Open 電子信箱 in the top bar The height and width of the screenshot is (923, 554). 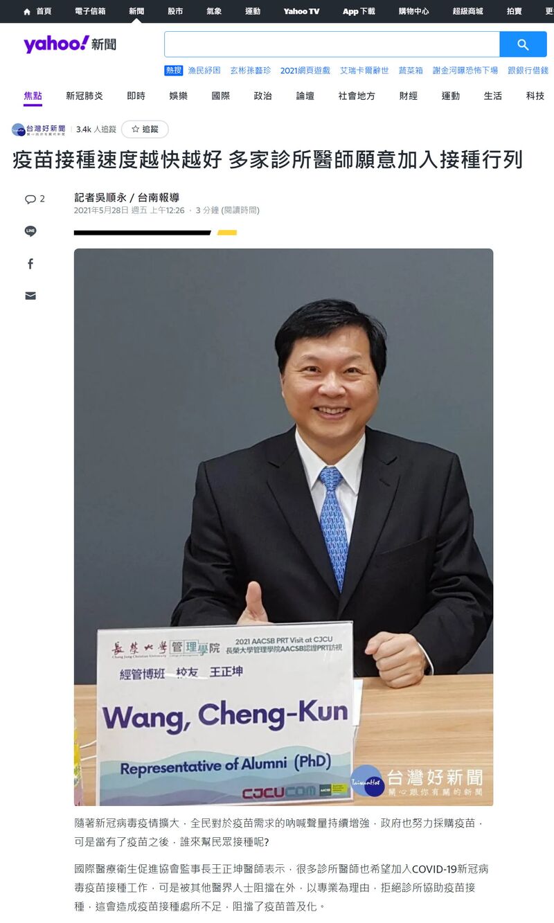[90, 11]
